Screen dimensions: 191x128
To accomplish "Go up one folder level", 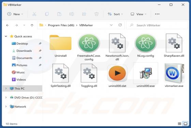I will 32,25.
